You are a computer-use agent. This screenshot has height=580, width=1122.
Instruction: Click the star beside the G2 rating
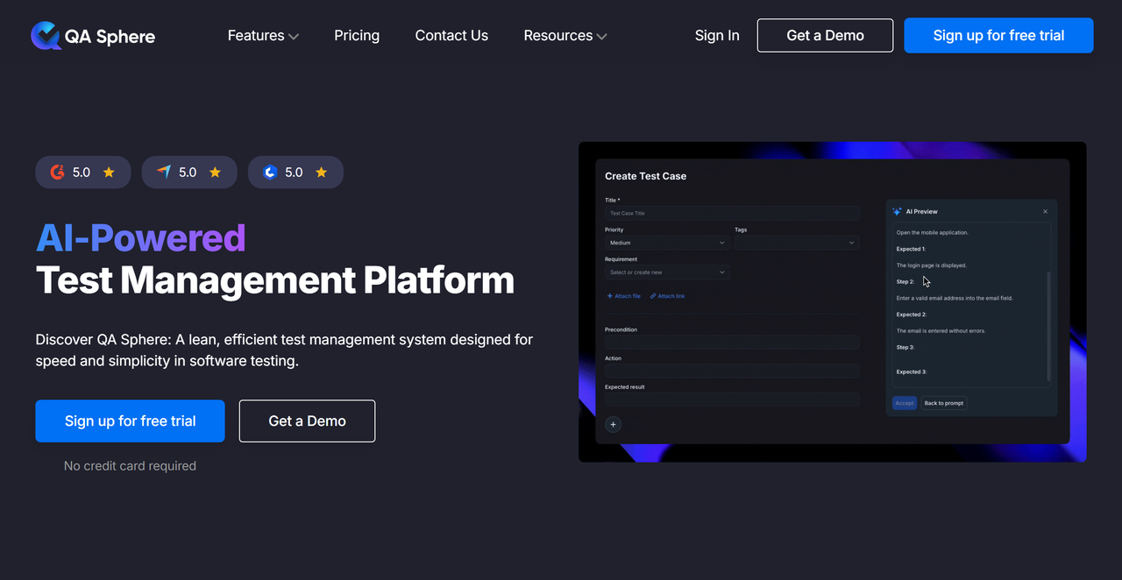109,173
